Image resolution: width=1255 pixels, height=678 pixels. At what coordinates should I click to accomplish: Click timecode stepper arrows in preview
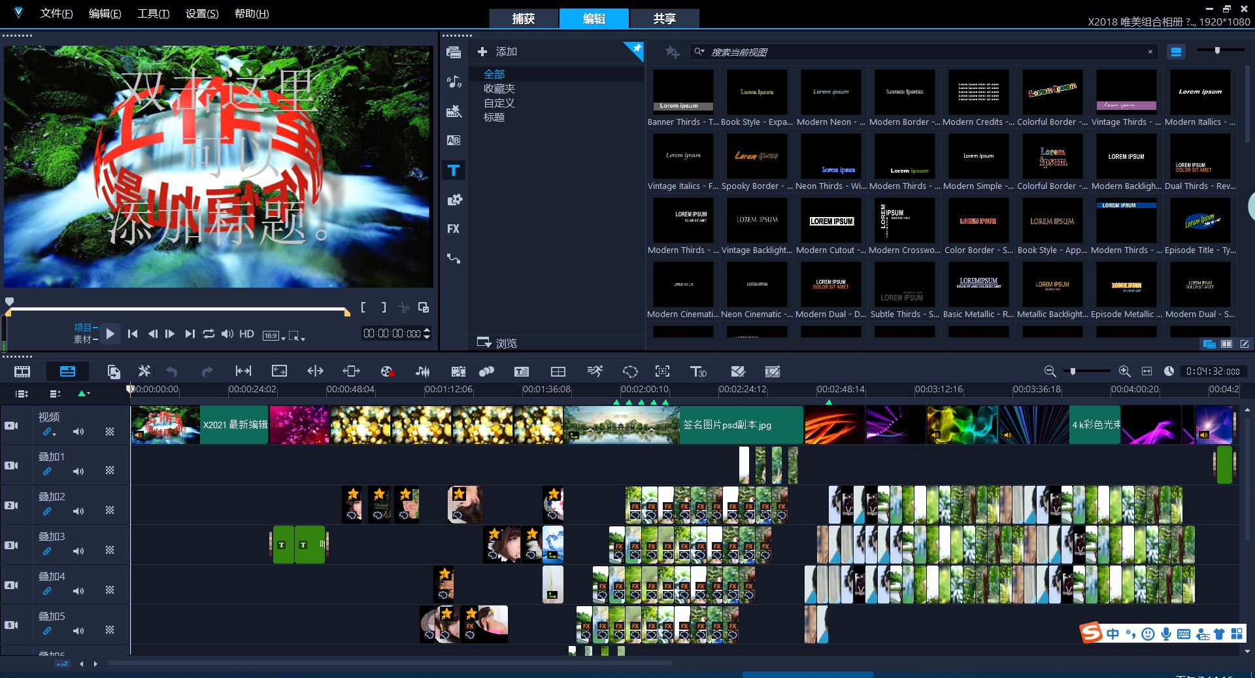click(x=427, y=333)
